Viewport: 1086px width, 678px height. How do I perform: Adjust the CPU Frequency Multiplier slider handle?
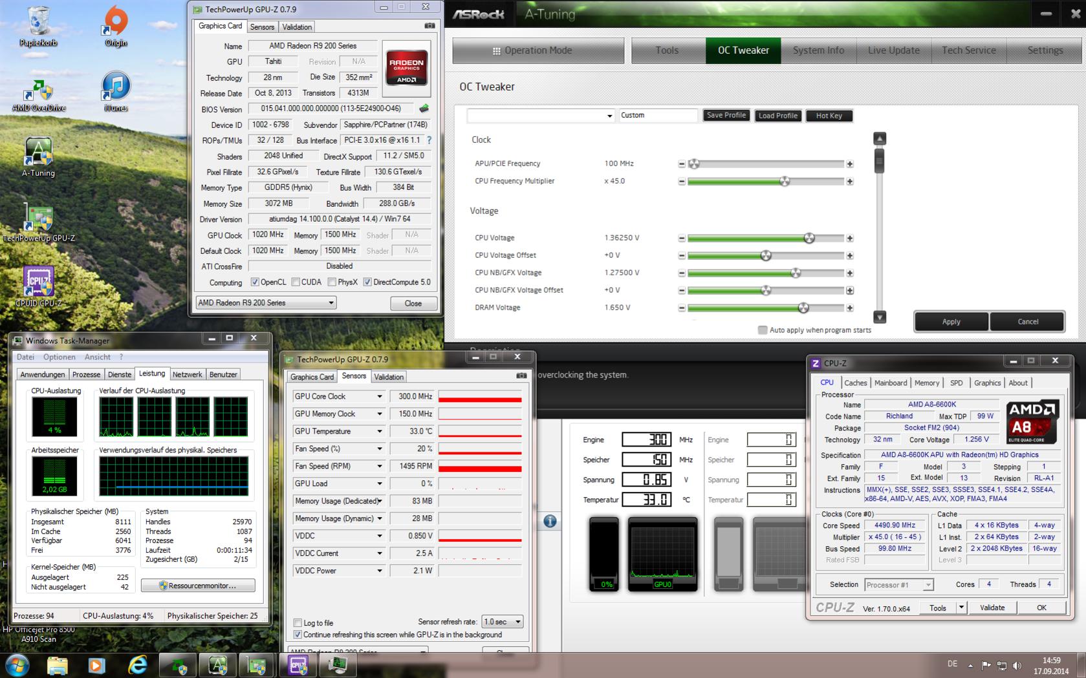tap(785, 182)
